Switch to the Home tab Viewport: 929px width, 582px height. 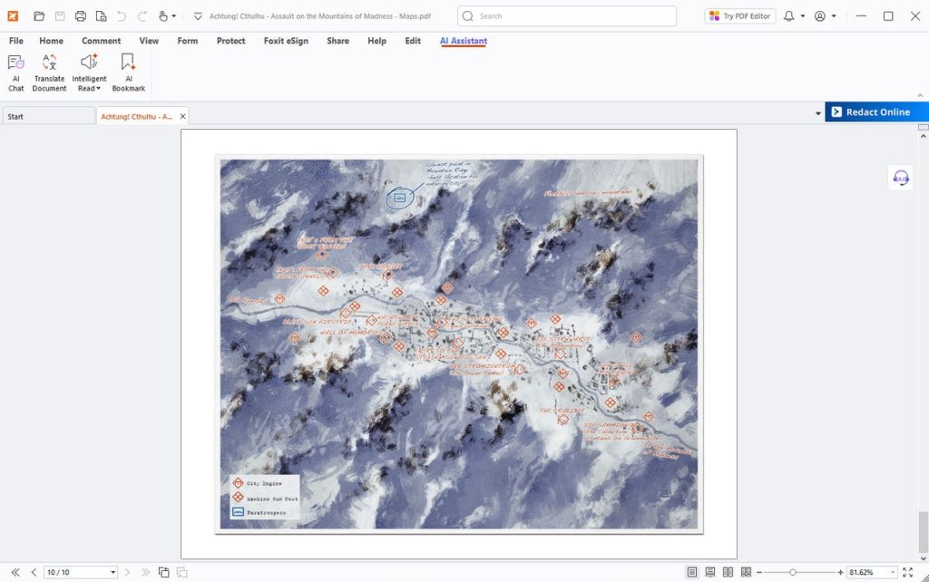(x=51, y=41)
